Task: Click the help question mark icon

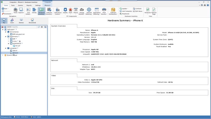Action: coord(208,5)
